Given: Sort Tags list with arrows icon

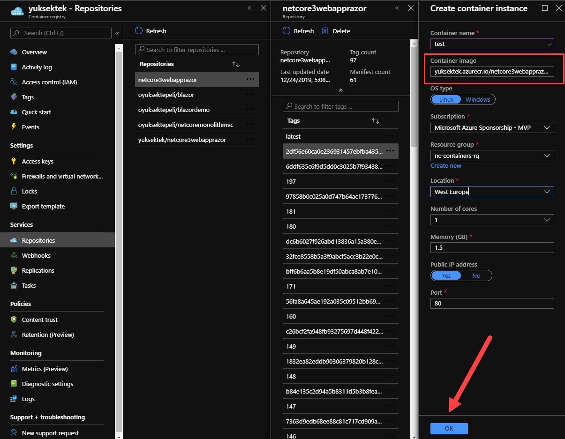Looking at the screenshot, I should click(376, 120).
